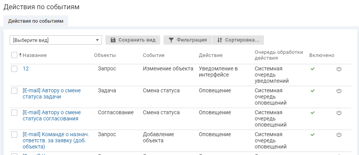Click the Сохранить вид button
Screen dimensions: 359x155
[x=133, y=40]
